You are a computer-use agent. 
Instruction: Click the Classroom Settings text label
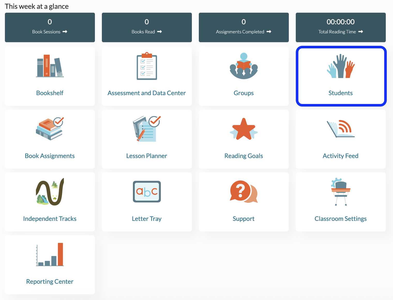(341, 219)
